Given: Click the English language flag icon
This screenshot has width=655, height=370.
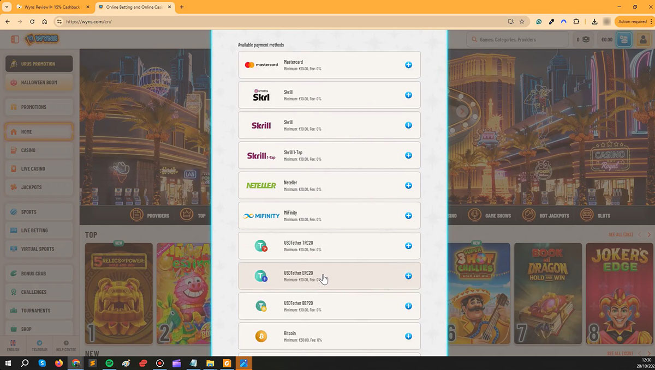Looking at the screenshot, I should [x=13, y=343].
